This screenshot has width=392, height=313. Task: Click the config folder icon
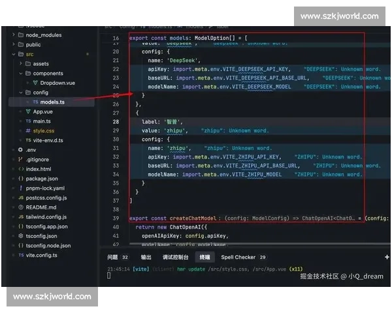click(28, 93)
